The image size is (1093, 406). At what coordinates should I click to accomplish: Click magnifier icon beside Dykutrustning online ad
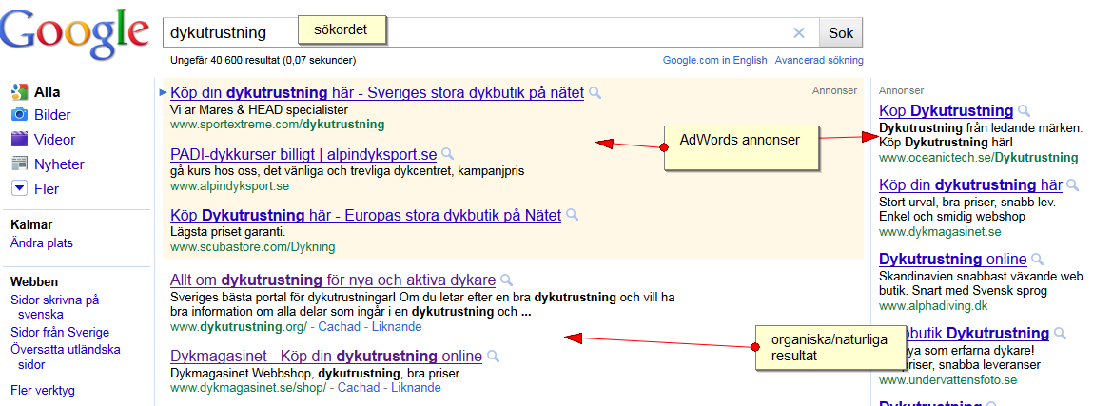(1037, 261)
